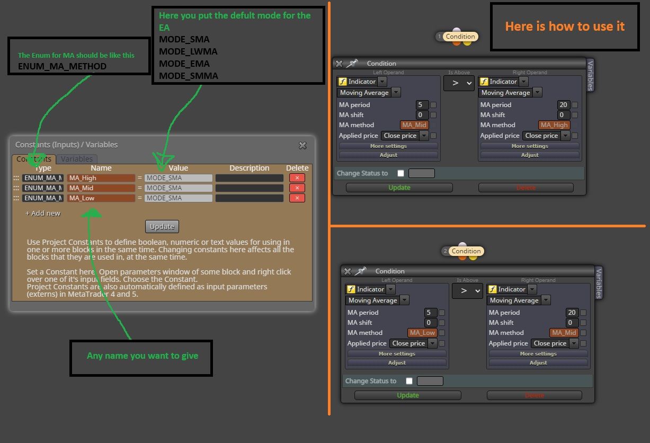Close the Condition window containing MA_Low
This screenshot has height=443, width=650.
coord(348,271)
